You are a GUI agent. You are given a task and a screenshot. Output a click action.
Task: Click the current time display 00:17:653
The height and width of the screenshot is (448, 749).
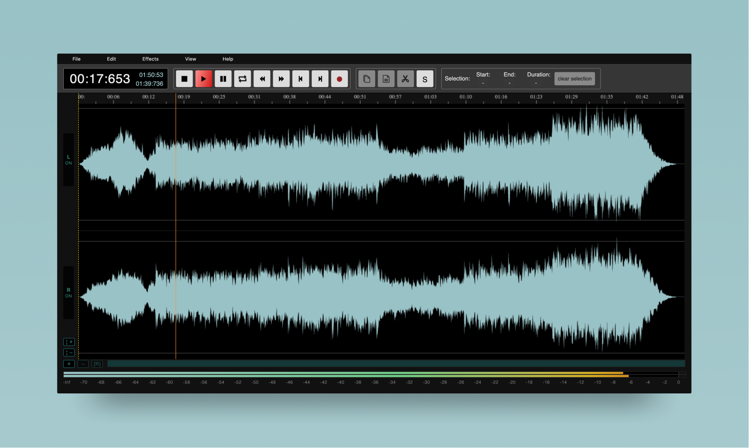point(100,79)
